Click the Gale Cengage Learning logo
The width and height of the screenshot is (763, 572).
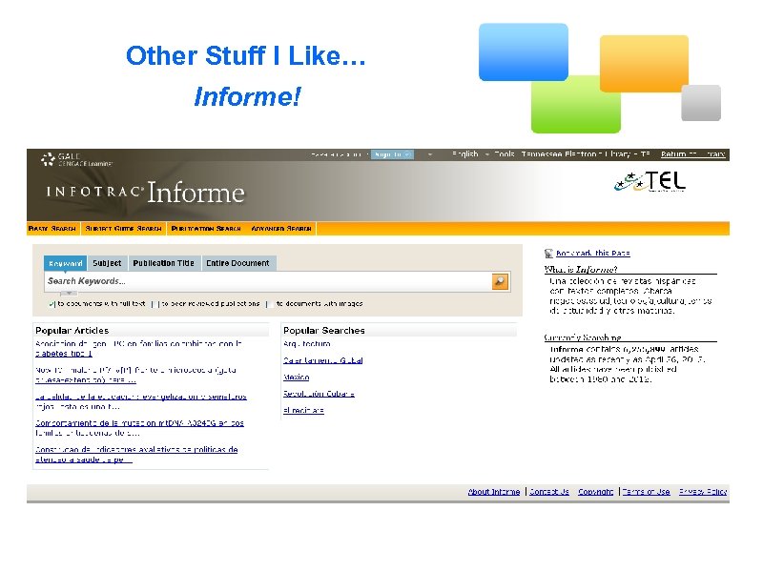[76, 159]
